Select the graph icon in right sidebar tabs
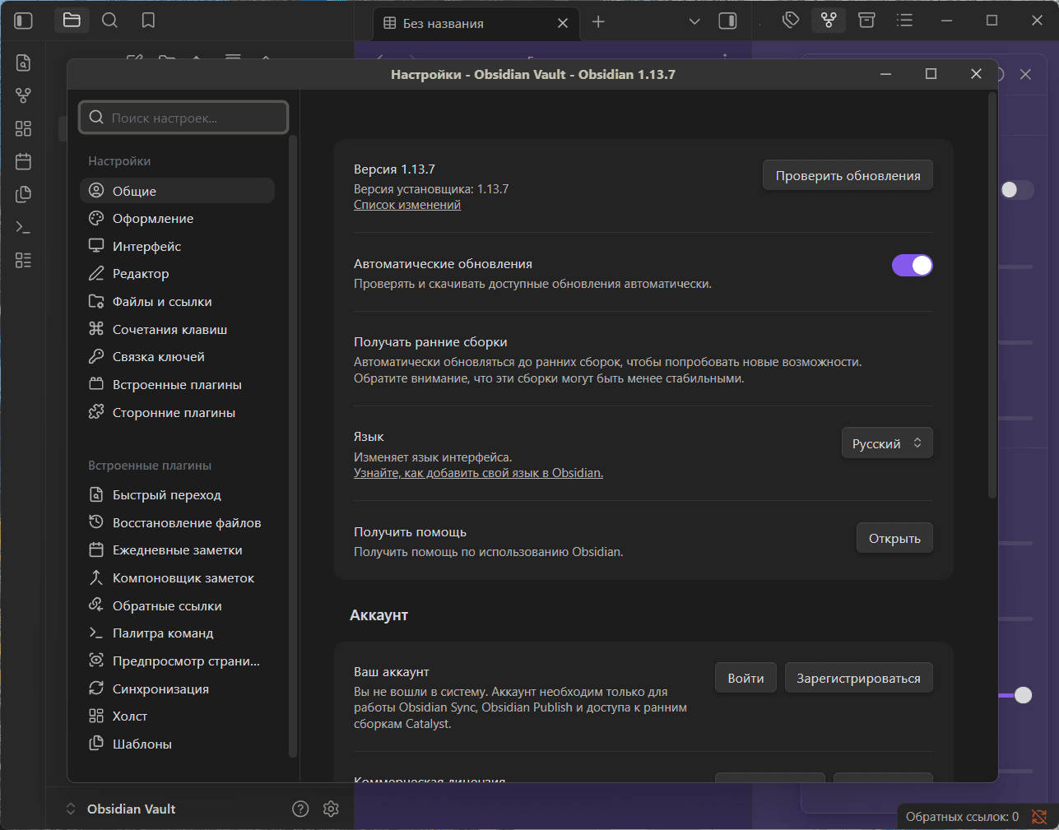The height and width of the screenshot is (830, 1059). tap(829, 21)
